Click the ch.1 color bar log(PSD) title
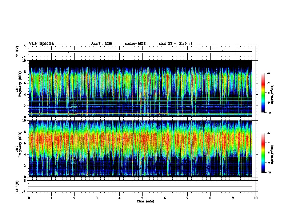Image resolution: width=288 pixels, height=222 pixels. 272,94
